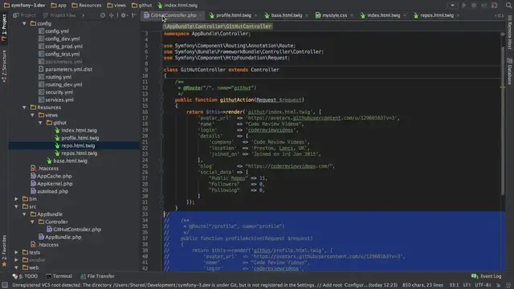Image resolution: width=514 pixels, height=289 pixels.
Task: Expand the bin folder
Action: pos(16,199)
